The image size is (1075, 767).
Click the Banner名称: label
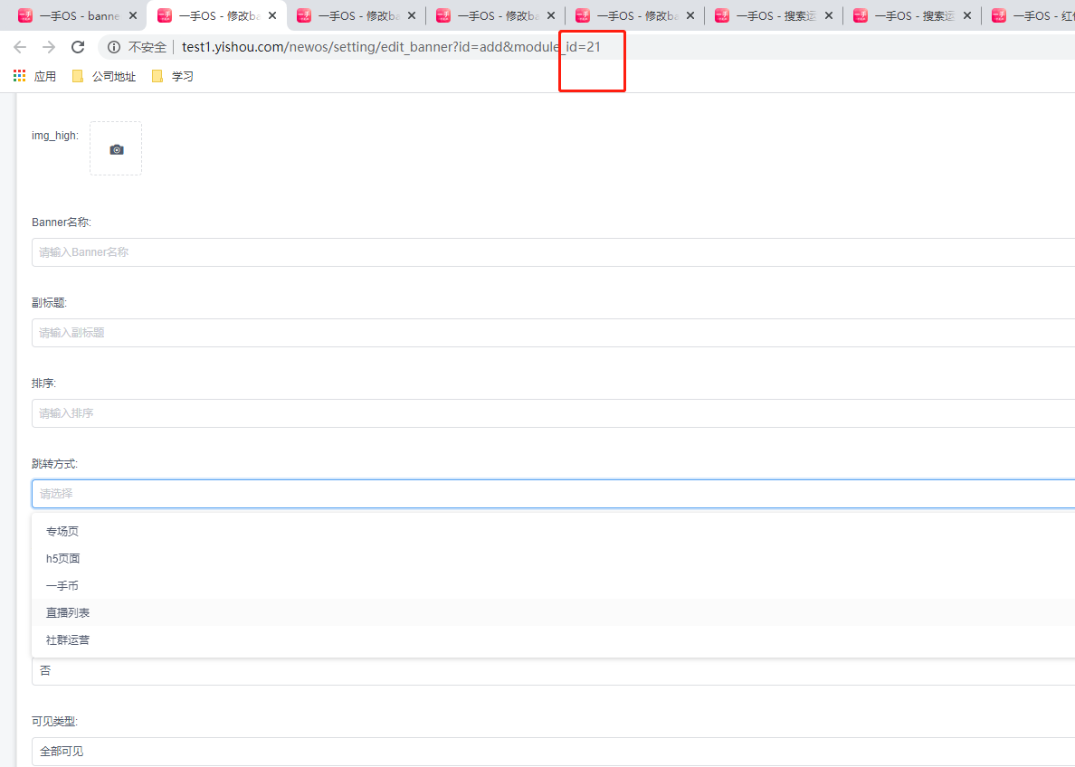click(61, 223)
